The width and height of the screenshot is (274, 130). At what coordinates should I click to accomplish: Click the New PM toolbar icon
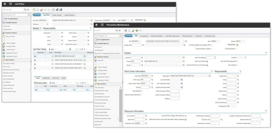click(126, 31)
